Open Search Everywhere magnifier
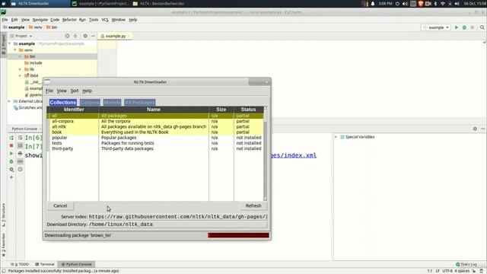The image size is (487, 274). pyautogui.click(x=482, y=27)
